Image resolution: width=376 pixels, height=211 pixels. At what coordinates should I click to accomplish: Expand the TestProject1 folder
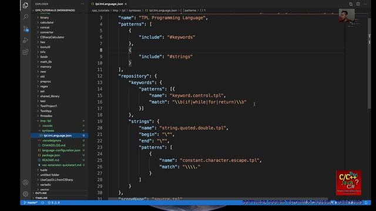[x=49, y=106]
